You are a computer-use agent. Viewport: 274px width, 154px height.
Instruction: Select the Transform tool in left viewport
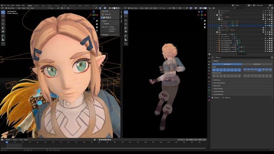(3, 32)
